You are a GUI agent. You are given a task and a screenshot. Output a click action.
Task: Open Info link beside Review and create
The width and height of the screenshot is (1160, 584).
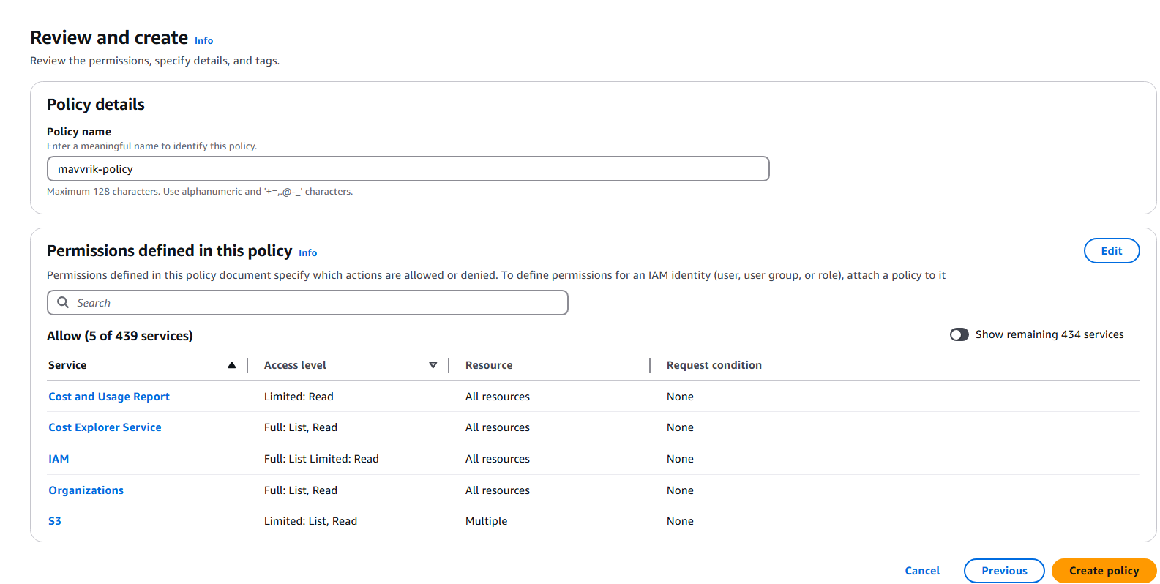tap(203, 41)
